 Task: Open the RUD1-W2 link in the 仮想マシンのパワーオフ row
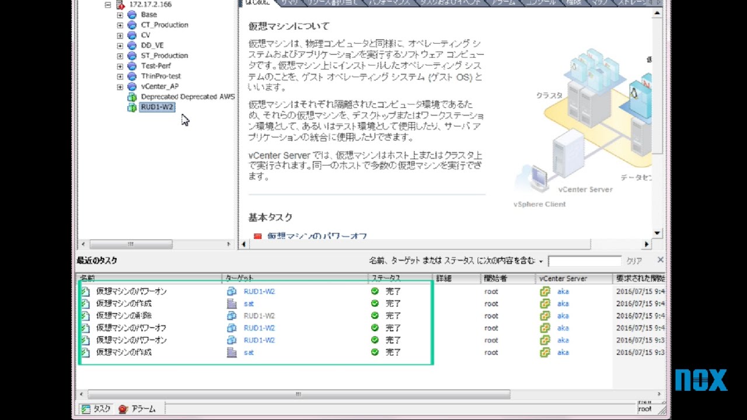(x=259, y=328)
